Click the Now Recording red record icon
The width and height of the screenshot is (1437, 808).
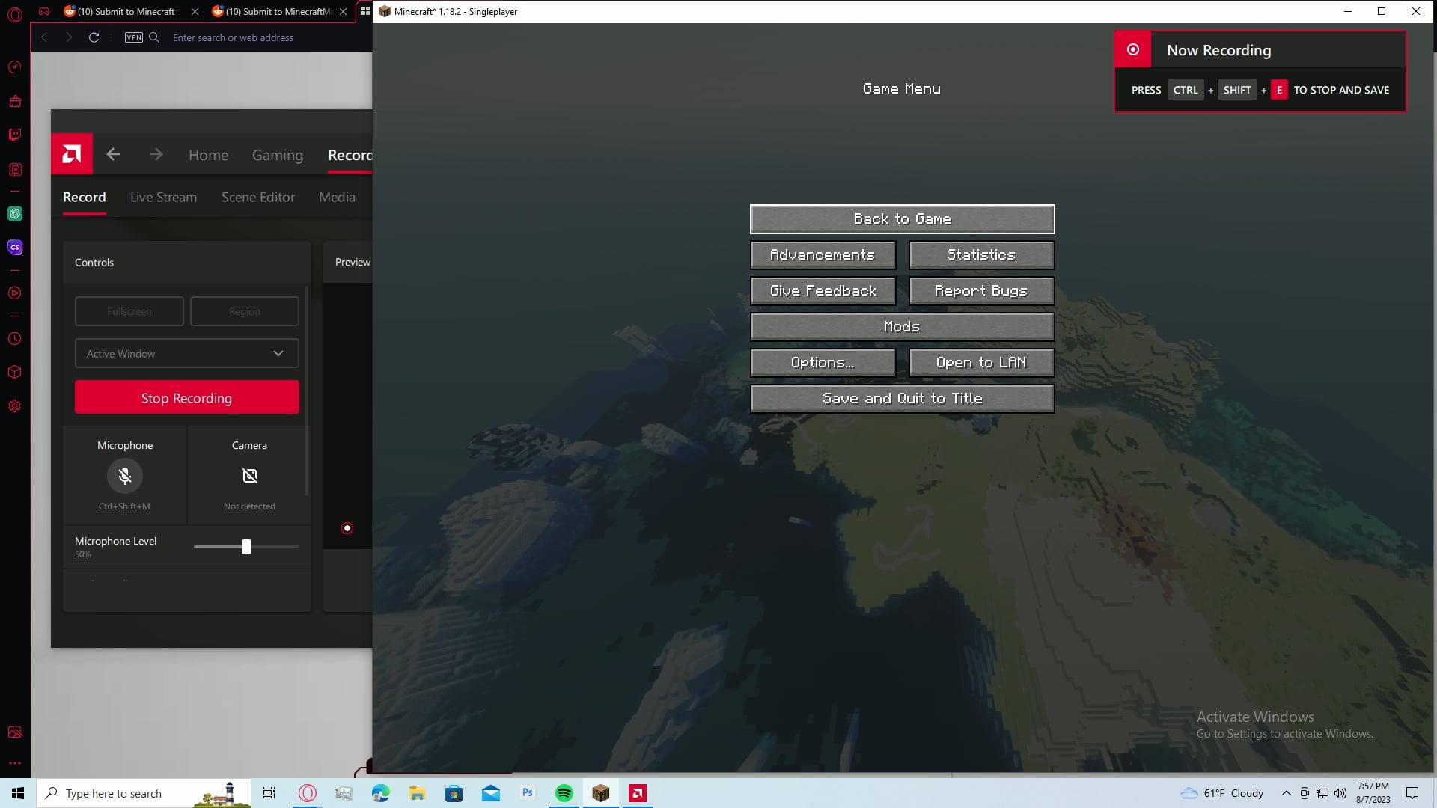pyautogui.click(x=1133, y=49)
